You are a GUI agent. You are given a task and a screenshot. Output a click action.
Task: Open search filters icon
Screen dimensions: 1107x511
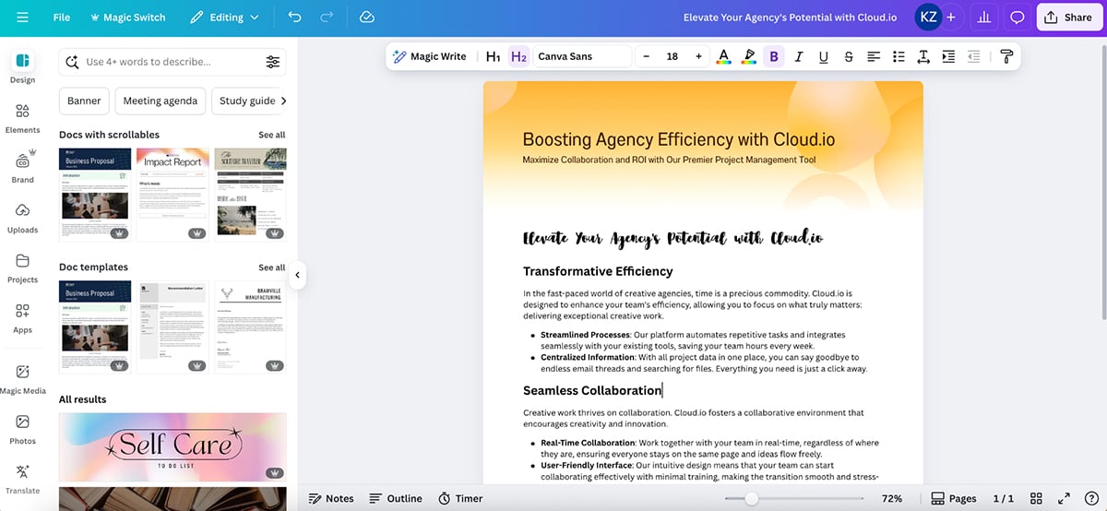(x=273, y=62)
